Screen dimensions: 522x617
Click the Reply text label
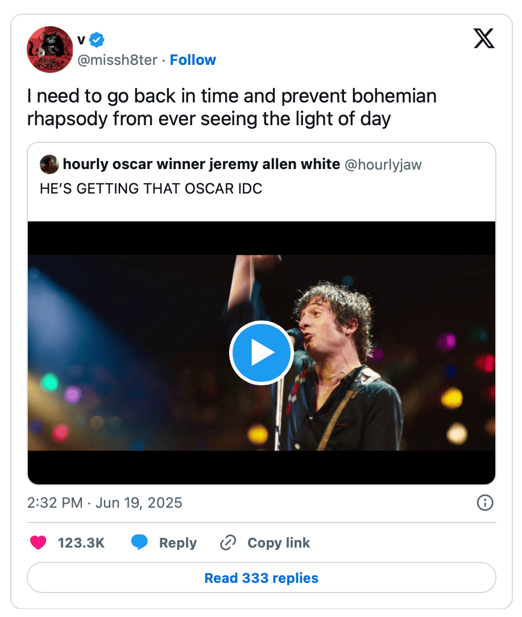(177, 542)
